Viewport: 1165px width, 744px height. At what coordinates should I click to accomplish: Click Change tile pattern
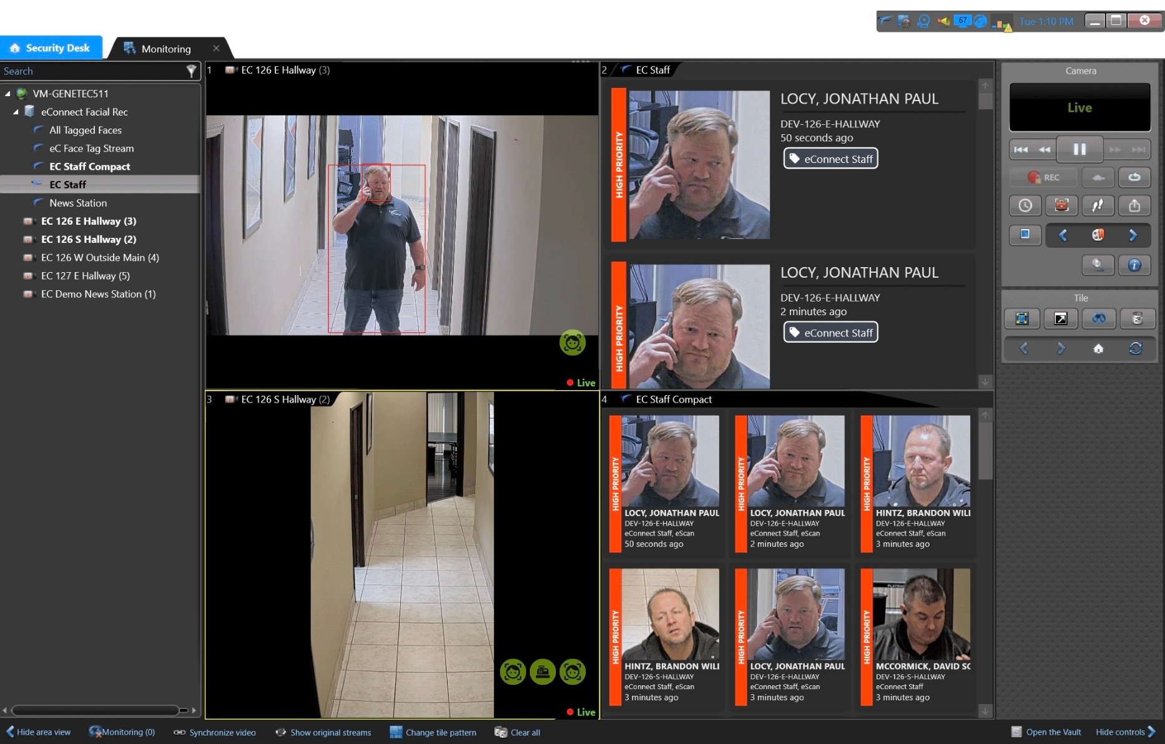coord(433,732)
